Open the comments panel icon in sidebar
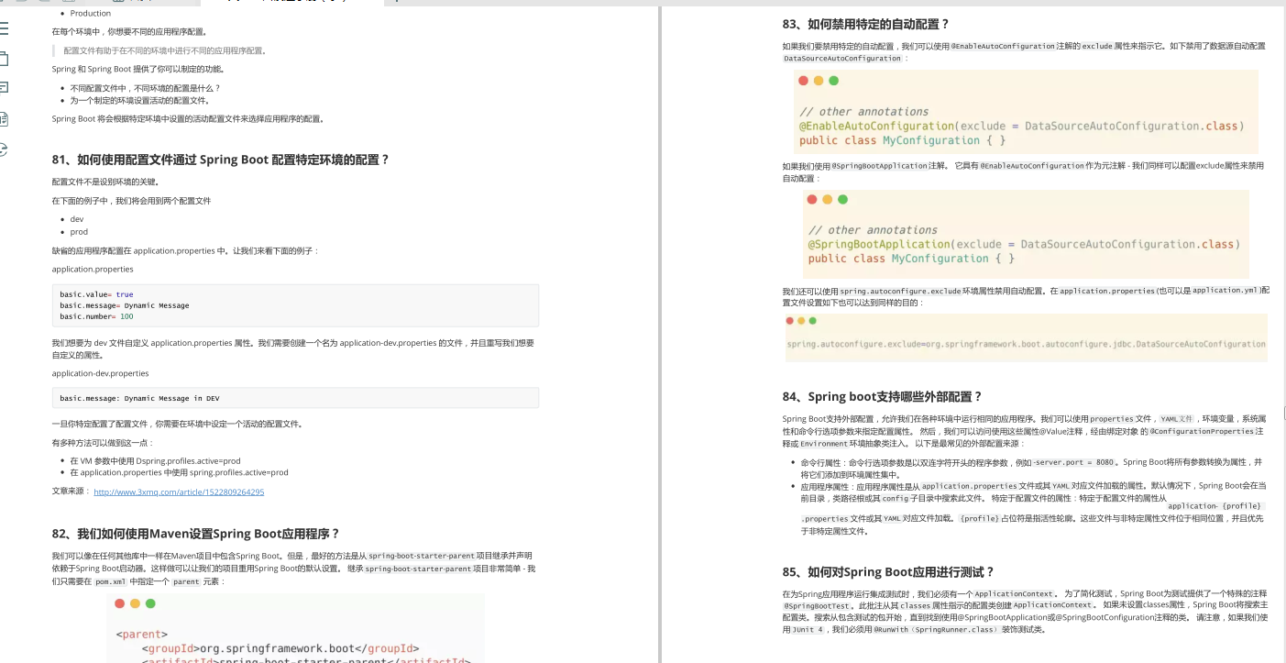This screenshot has width=1286, height=663. 4,88
